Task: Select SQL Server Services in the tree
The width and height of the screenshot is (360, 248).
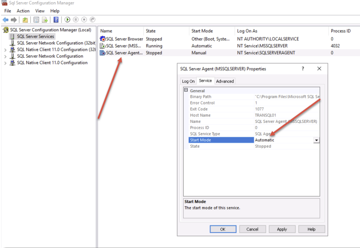Action: 35,36
